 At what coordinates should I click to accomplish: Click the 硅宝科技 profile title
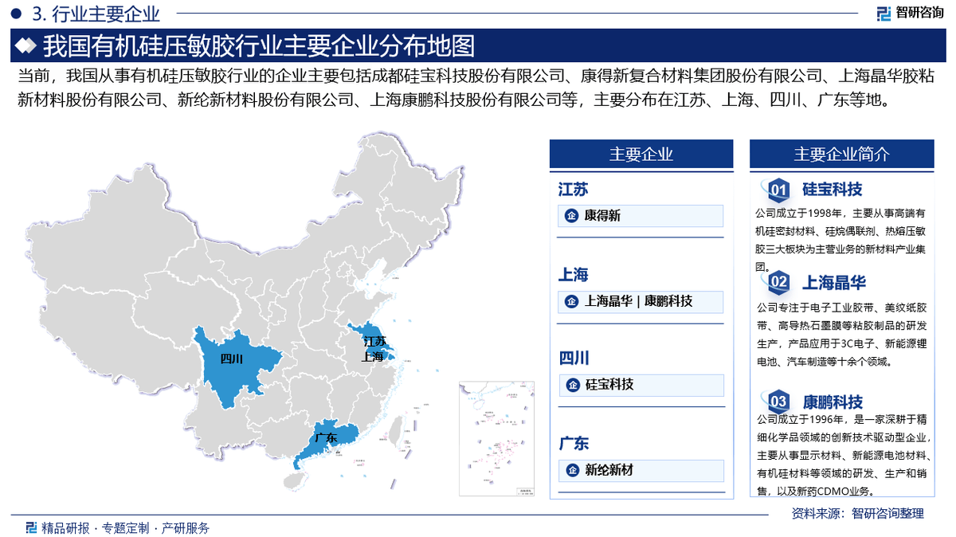point(832,190)
